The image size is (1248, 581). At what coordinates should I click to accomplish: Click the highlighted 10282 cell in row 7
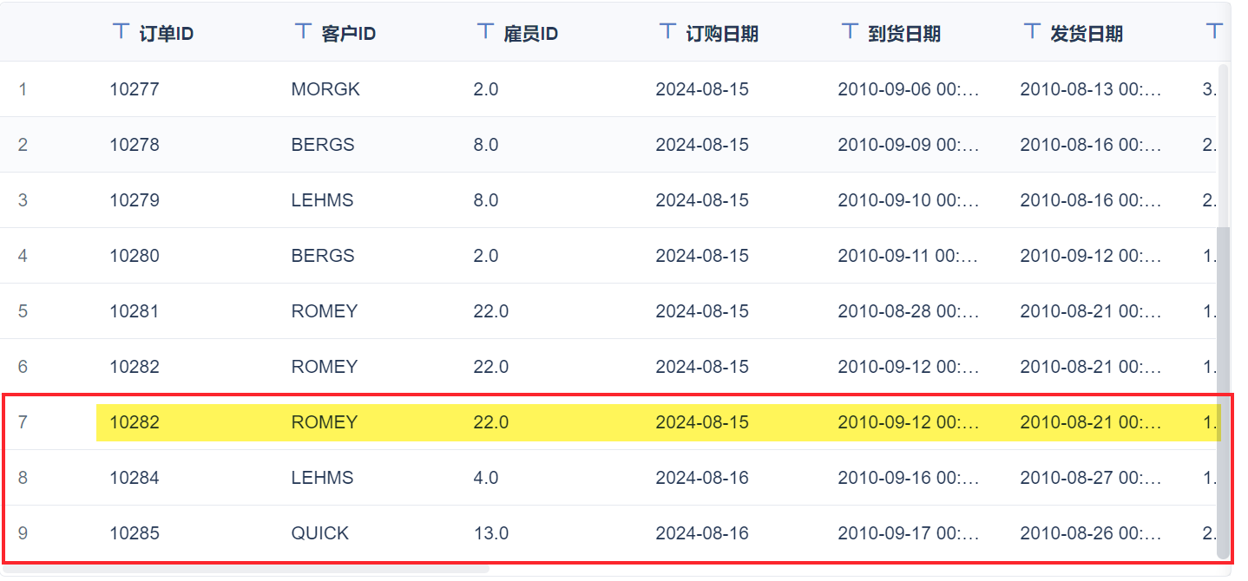(135, 422)
